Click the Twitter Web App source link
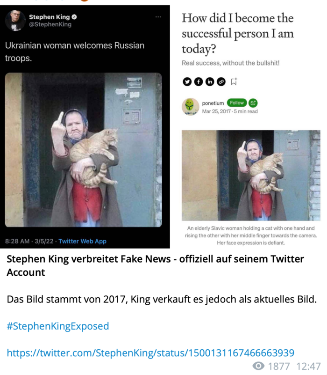 (x=82, y=241)
